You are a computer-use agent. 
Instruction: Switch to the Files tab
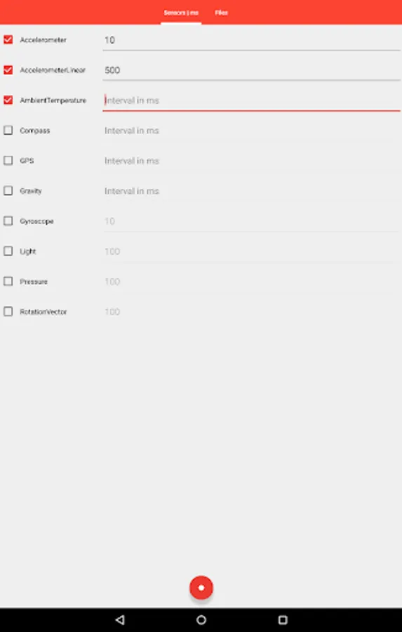tap(221, 13)
